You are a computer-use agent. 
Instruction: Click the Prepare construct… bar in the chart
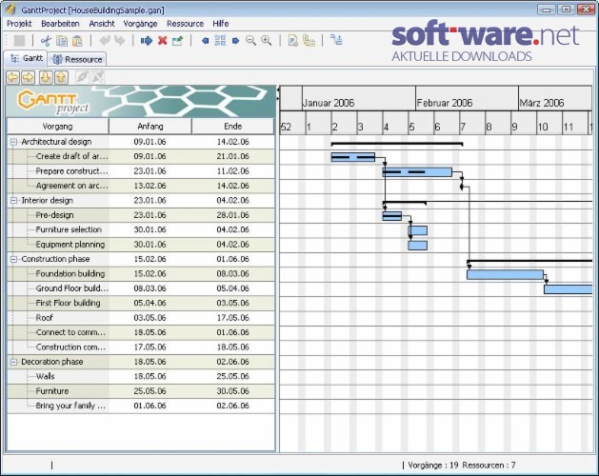pos(417,172)
